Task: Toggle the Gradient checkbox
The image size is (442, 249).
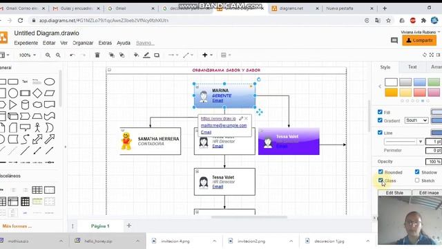Action: (x=380, y=120)
